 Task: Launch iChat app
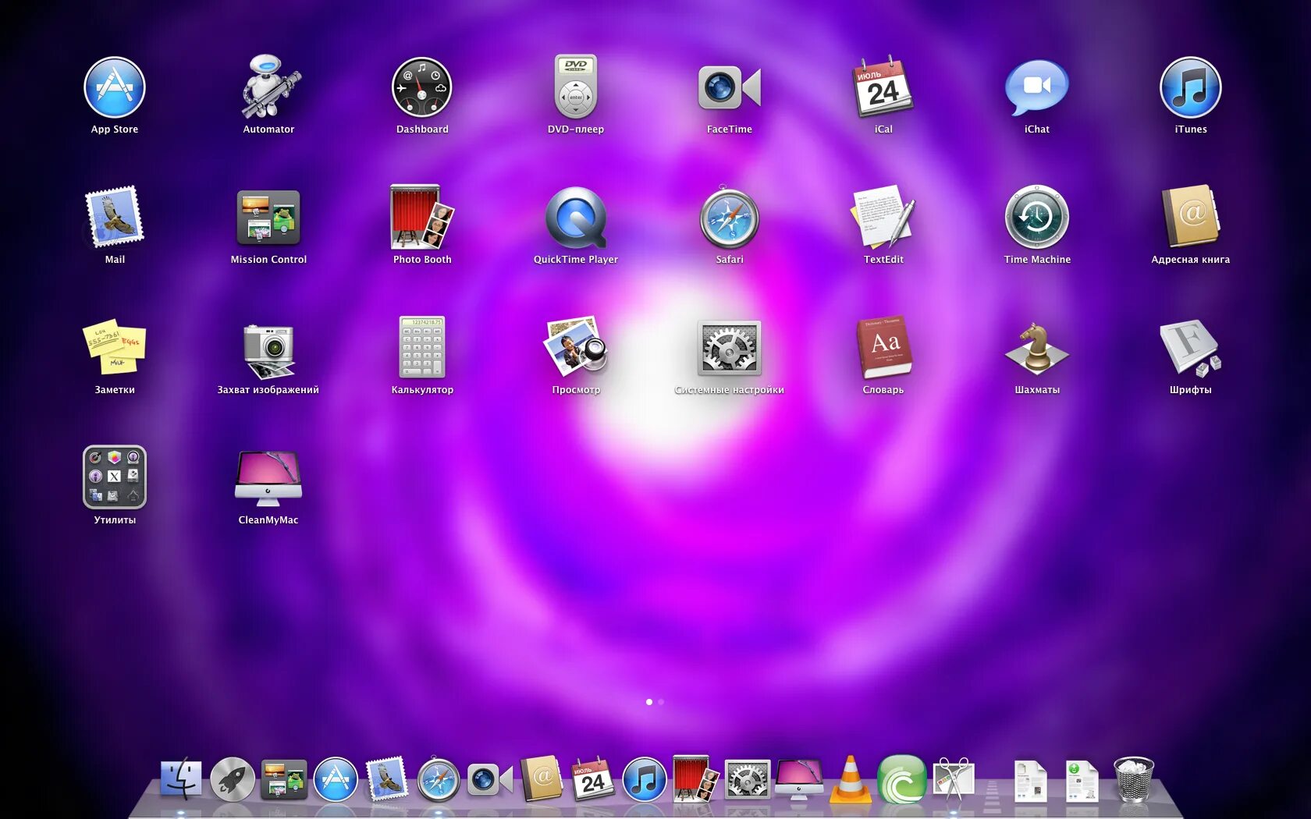click(1037, 87)
